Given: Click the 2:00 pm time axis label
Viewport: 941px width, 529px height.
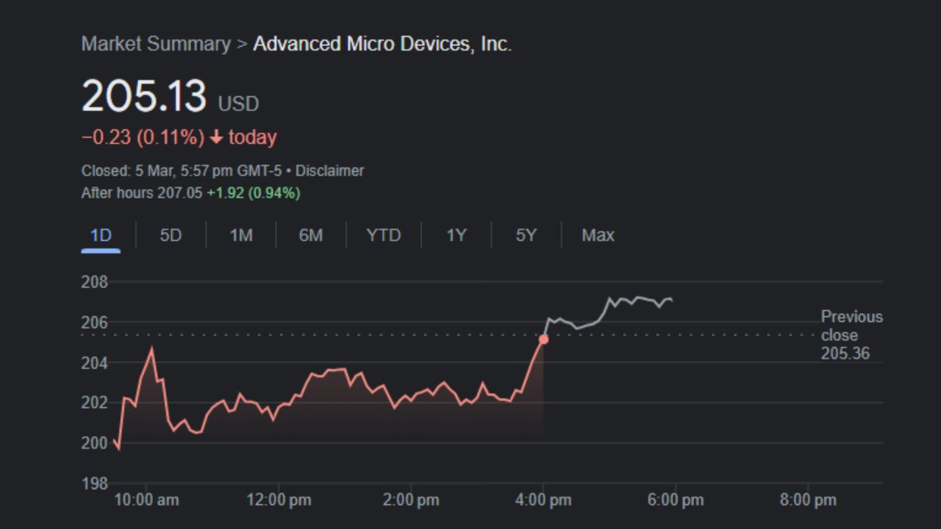Looking at the screenshot, I should pyautogui.click(x=411, y=500).
